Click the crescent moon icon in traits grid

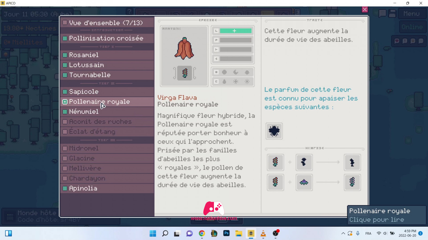[236, 72]
